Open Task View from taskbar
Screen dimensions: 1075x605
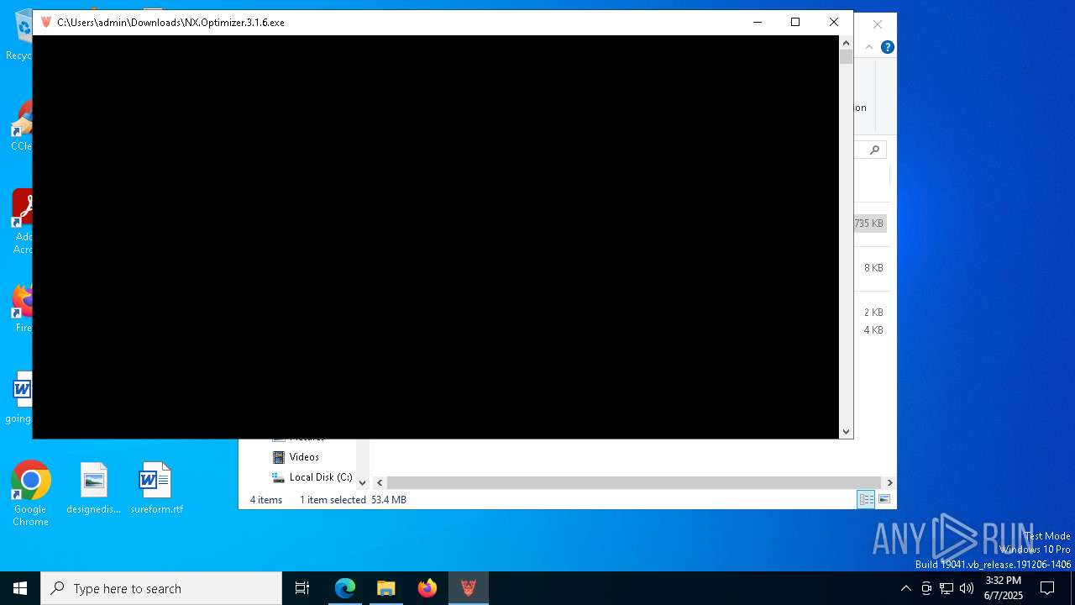(302, 588)
